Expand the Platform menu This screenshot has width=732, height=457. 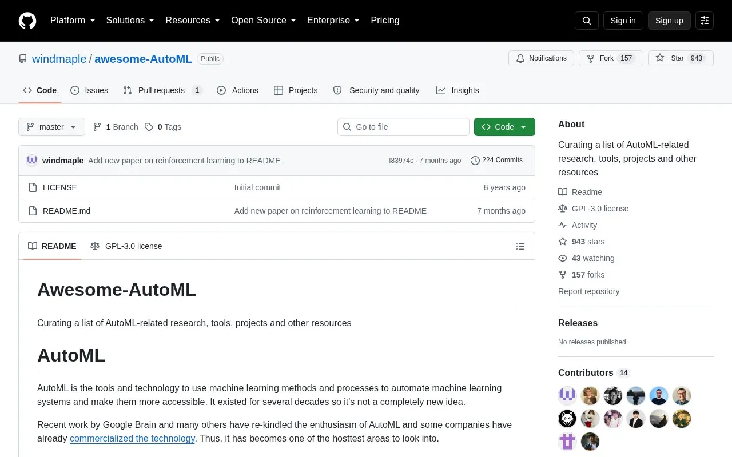[73, 21]
